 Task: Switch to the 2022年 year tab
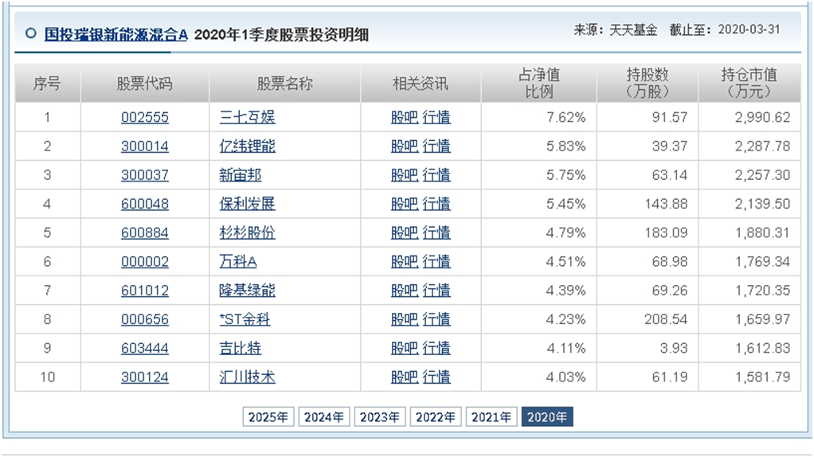pyautogui.click(x=436, y=417)
